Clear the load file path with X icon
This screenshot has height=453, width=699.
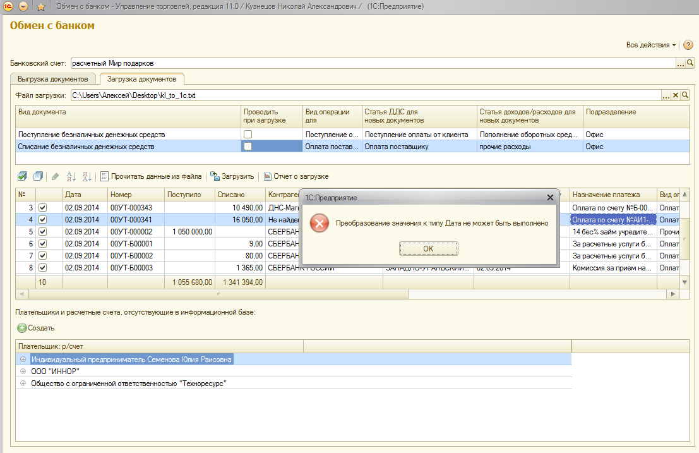point(676,95)
